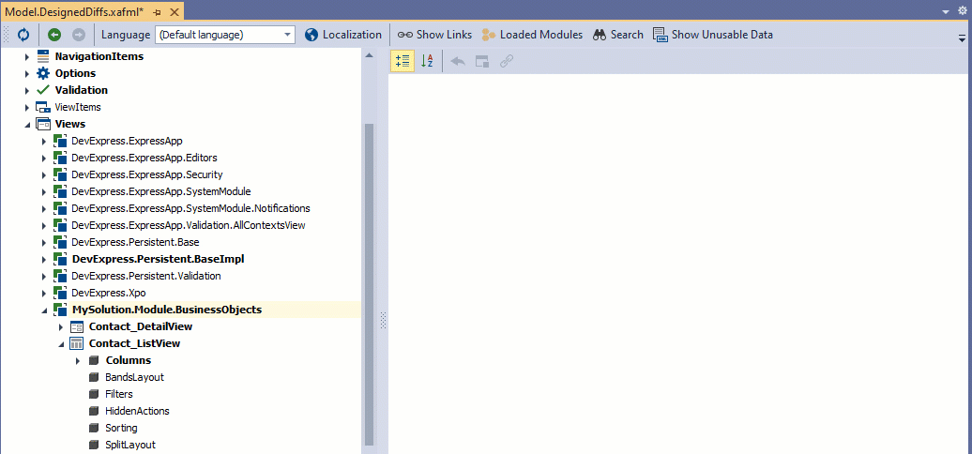Close the Model.DesignedDiffs.xafml tab
Viewport: 972px width, 454px height.
click(x=175, y=12)
